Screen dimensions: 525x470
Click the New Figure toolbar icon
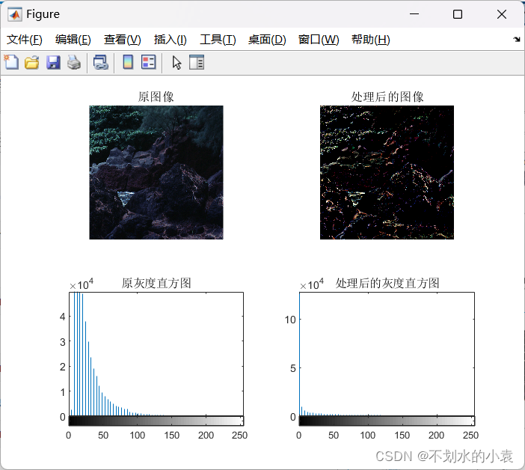tap(11, 62)
